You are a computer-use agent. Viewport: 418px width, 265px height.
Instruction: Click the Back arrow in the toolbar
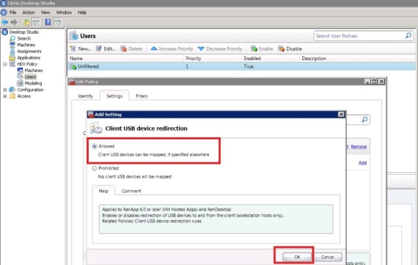(6, 22)
